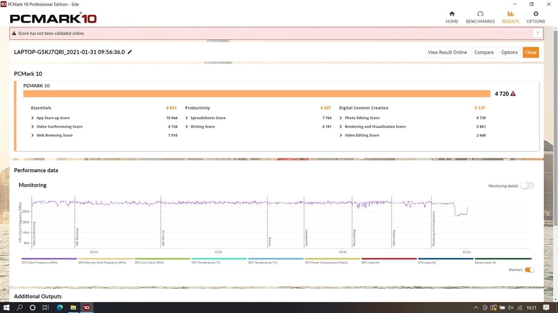Click the View Result Online button
Image resolution: width=558 pixels, height=313 pixels.
click(447, 52)
